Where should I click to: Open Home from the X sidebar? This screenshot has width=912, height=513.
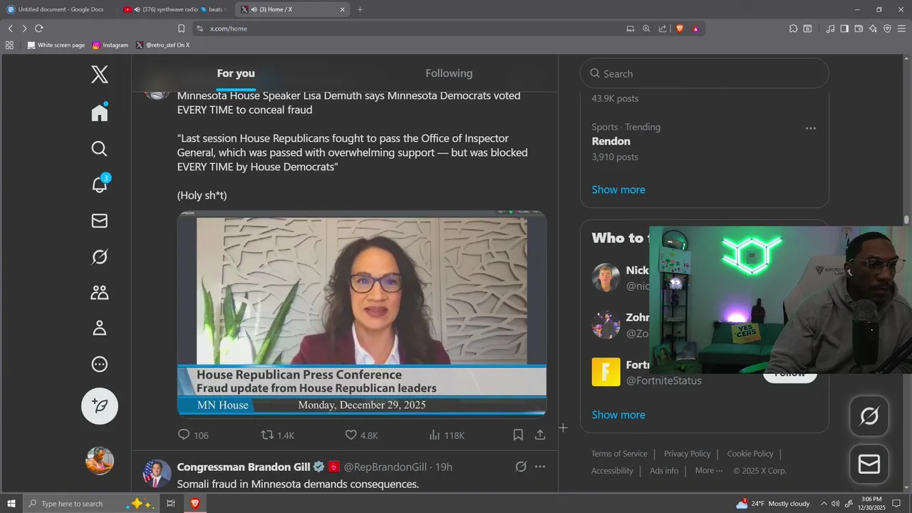pyautogui.click(x=100, y=113)
